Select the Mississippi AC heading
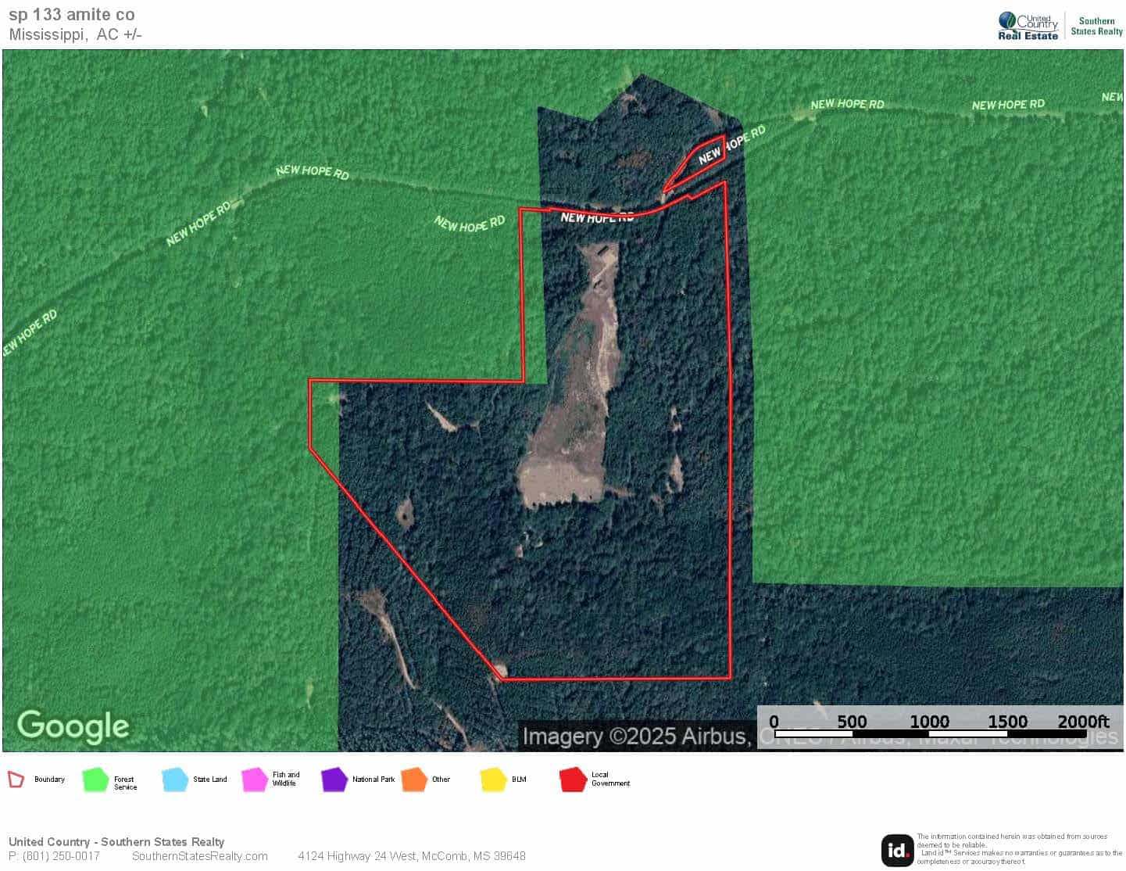Screen dimensions: 1126x871 [x=75, y=34]
